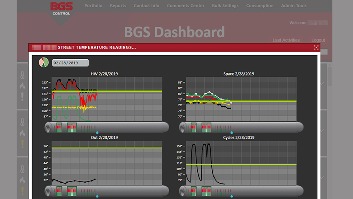
Task: Click second HEAT block on Space timeline
Action: tap(206, 128)
